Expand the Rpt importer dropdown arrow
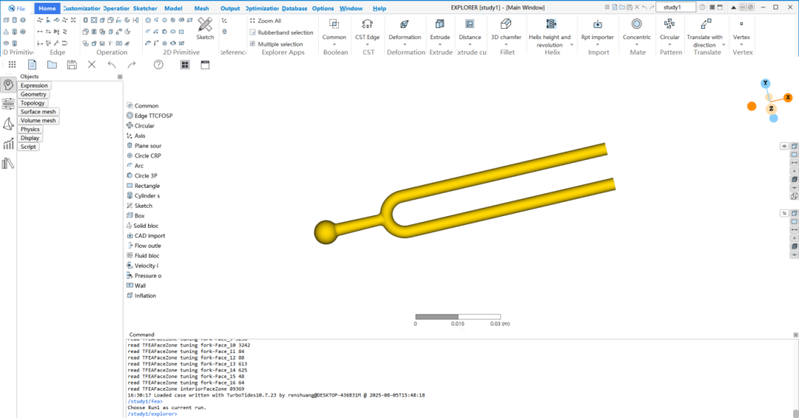The width and height of the screenshot is (799, 418). coord(598,44)
